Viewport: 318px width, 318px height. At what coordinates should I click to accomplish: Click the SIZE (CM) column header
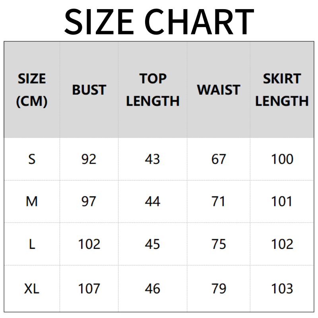click(32, 90)
